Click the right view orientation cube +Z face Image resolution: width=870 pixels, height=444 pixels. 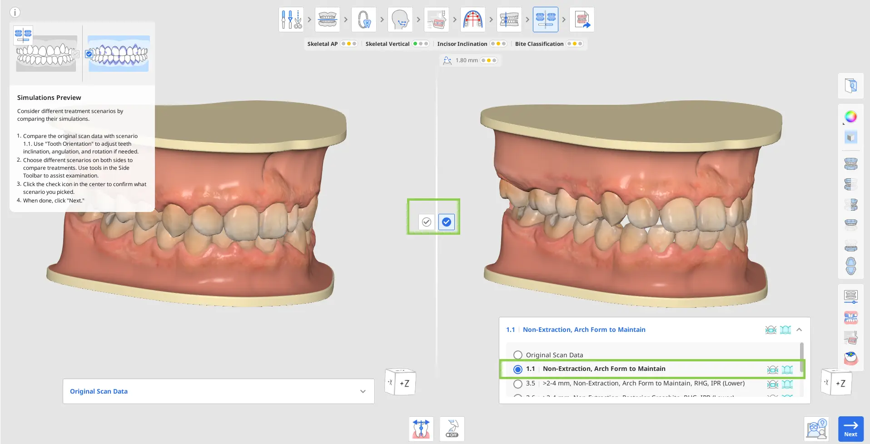[840, 383]
